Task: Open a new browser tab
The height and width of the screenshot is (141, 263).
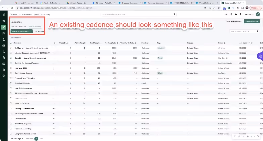Action: [249, 3]
